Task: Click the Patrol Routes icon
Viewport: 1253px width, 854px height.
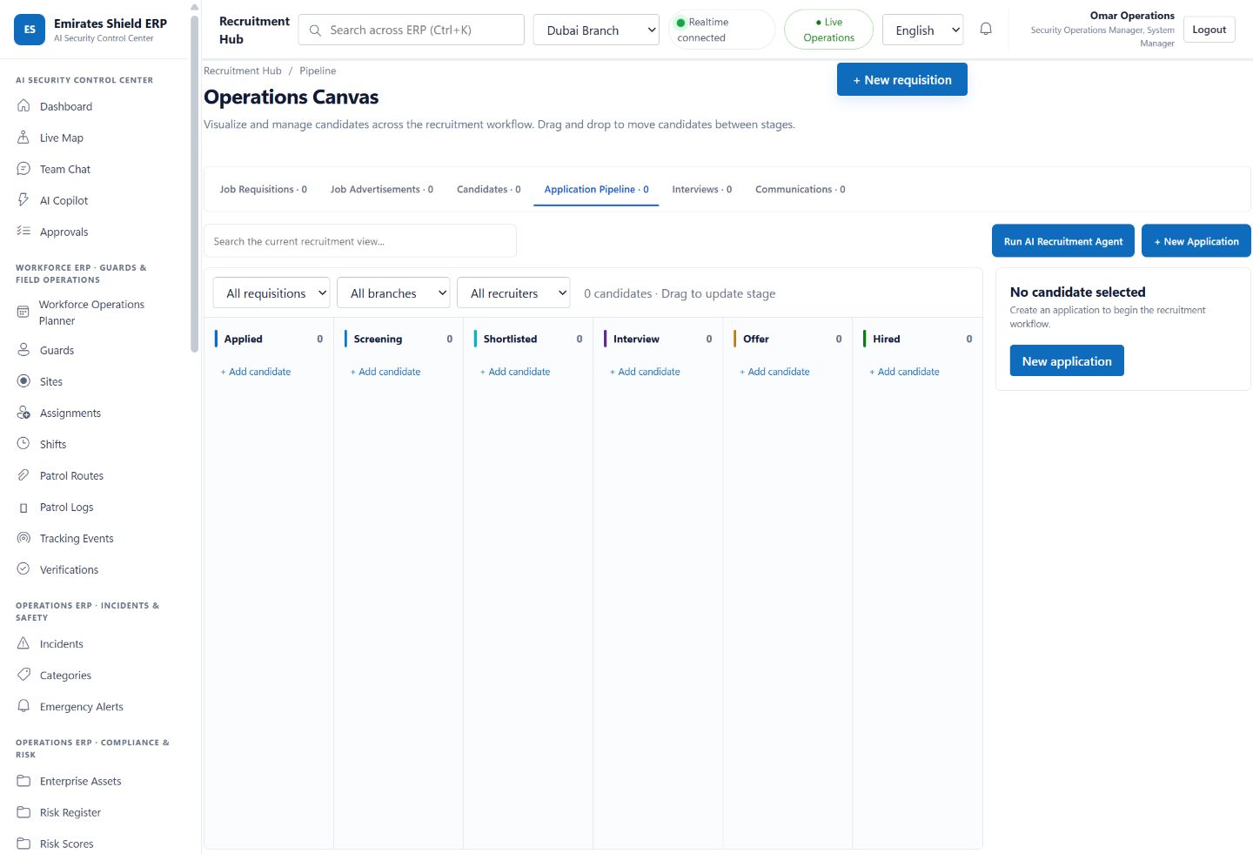Action: [x=23, y=475]
